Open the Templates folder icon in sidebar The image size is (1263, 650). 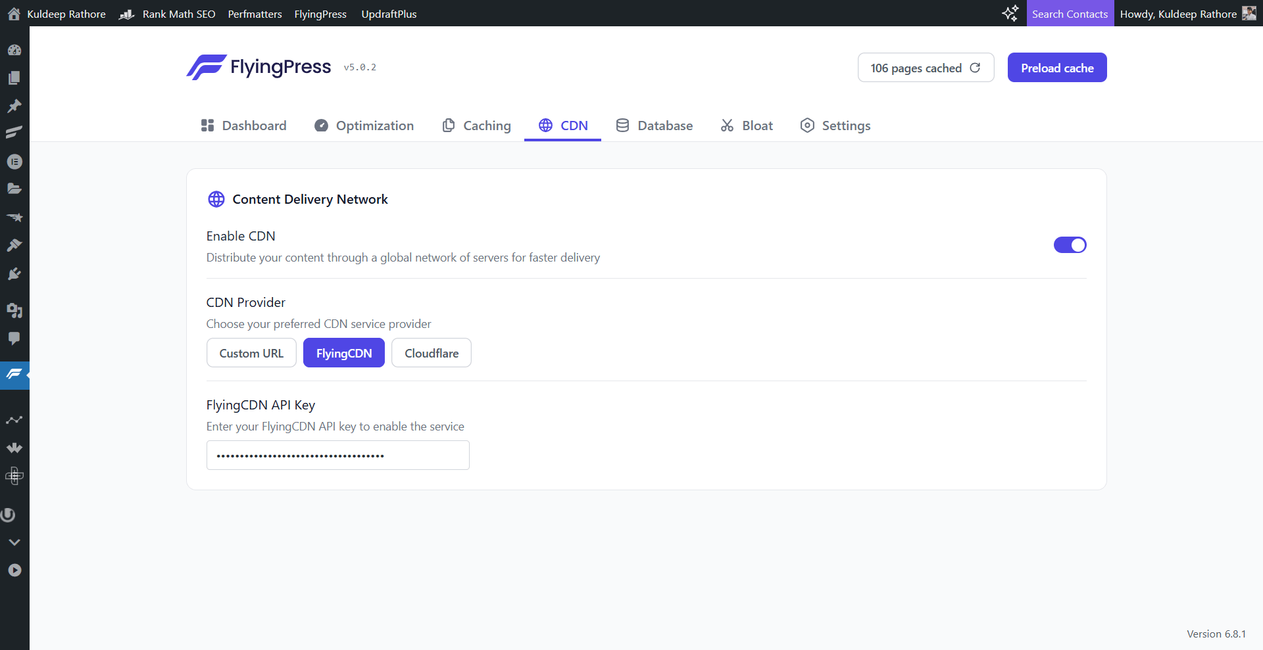(14, 189)
